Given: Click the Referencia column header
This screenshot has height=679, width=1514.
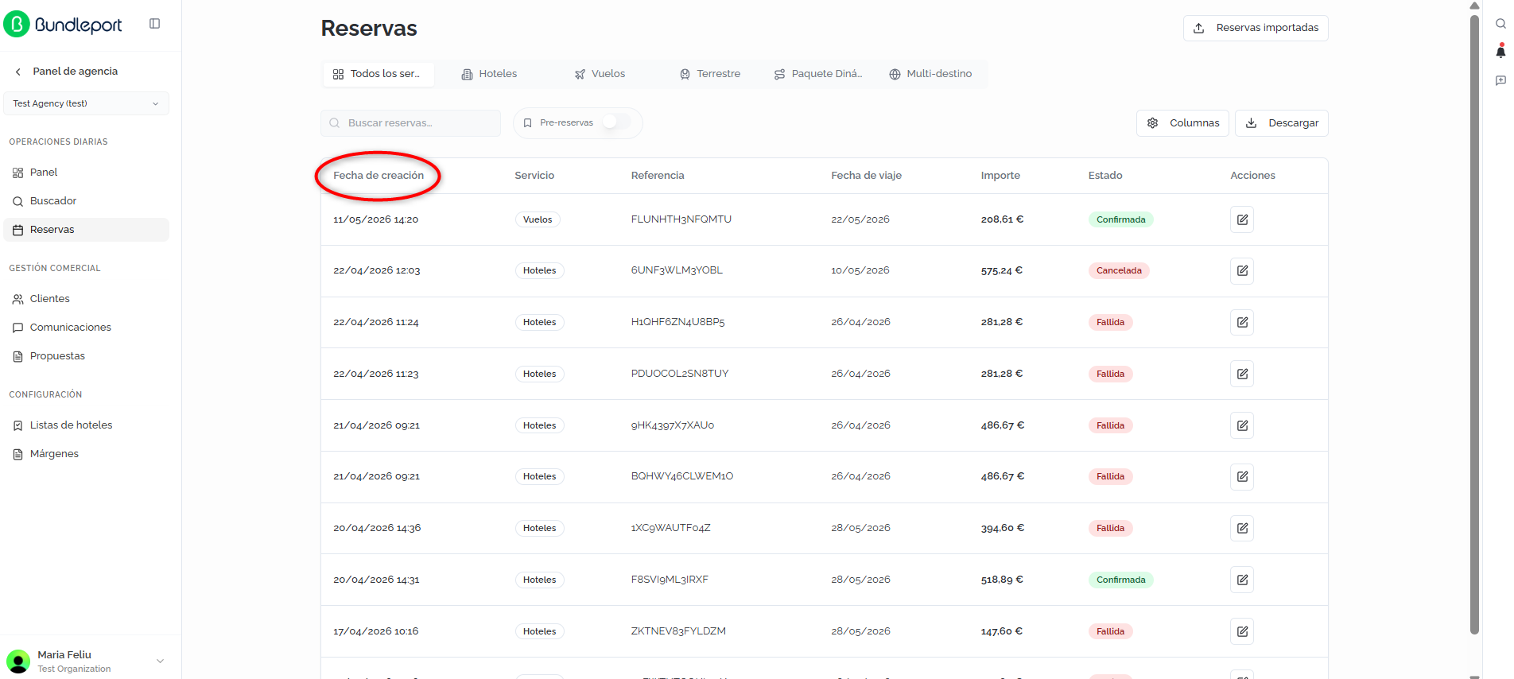Looking at the screenshot, I should pos(658,176).
